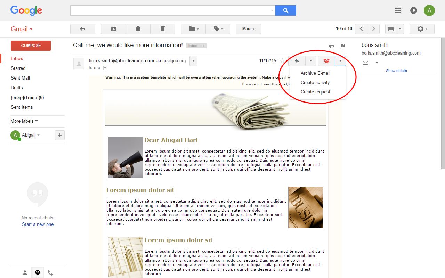445x278 pixels.
Task: Select Create activity menu entry
Action: point(315,82)
